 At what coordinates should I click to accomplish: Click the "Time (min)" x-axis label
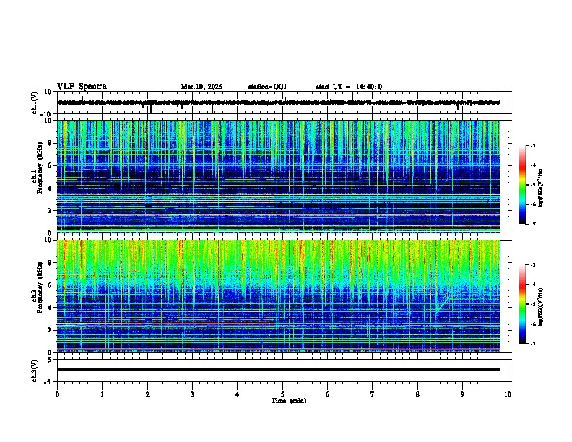[289, 401]
